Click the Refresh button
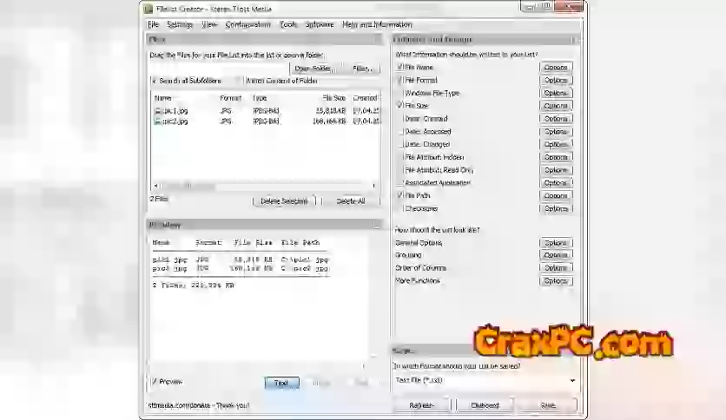 [x=421, y=405]
